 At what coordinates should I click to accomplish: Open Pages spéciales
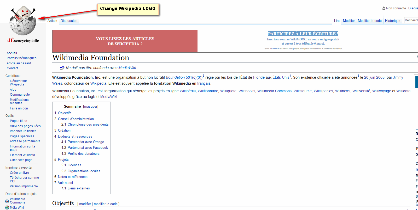pos(22,136)
